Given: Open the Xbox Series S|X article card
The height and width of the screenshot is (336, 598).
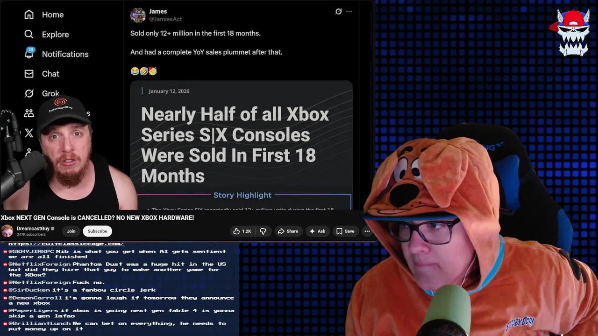Looking at the screenshot, I should tap(242, 145).
